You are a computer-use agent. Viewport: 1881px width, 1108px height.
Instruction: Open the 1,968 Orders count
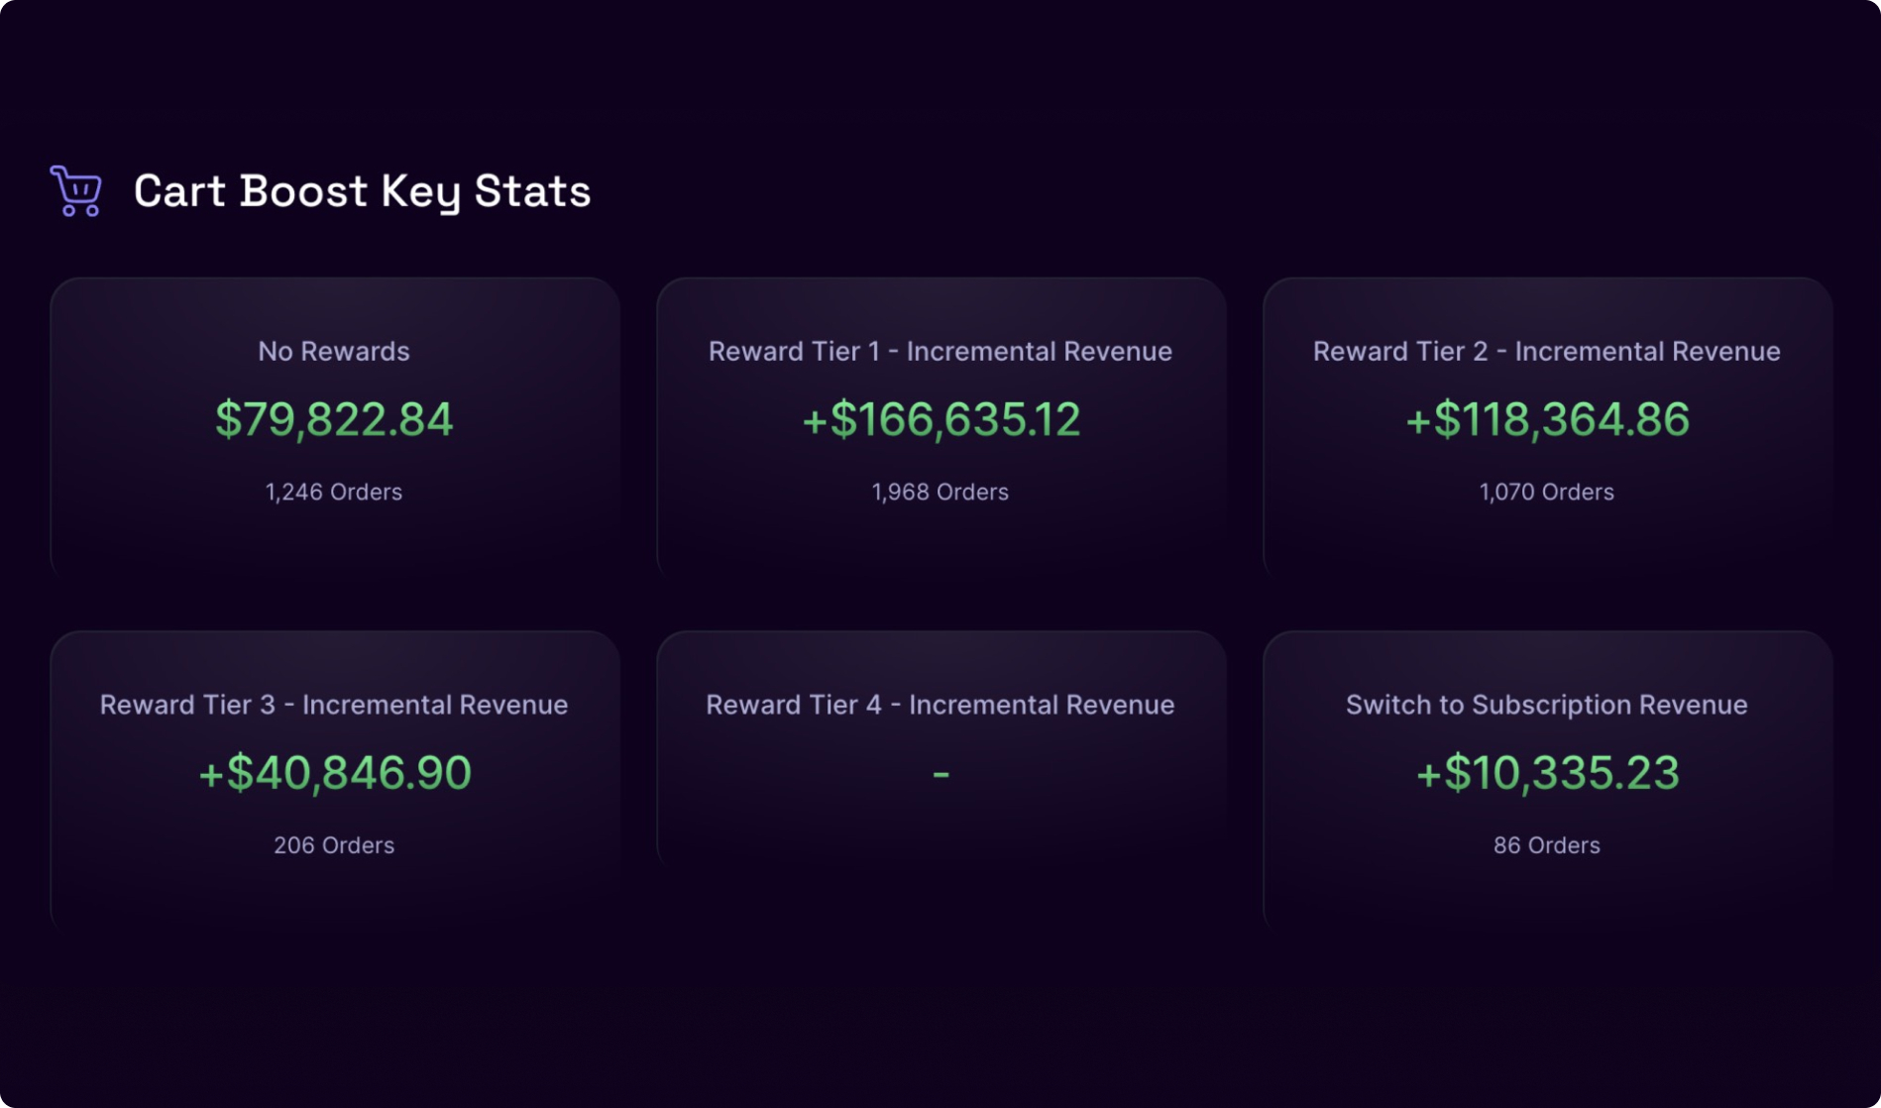point(940,492)
